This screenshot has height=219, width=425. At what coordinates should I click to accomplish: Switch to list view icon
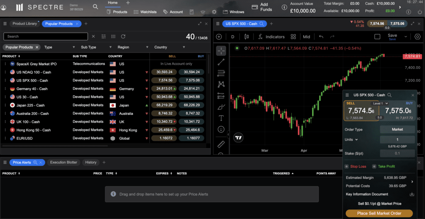pyautogui.click(x=113, y=36)
